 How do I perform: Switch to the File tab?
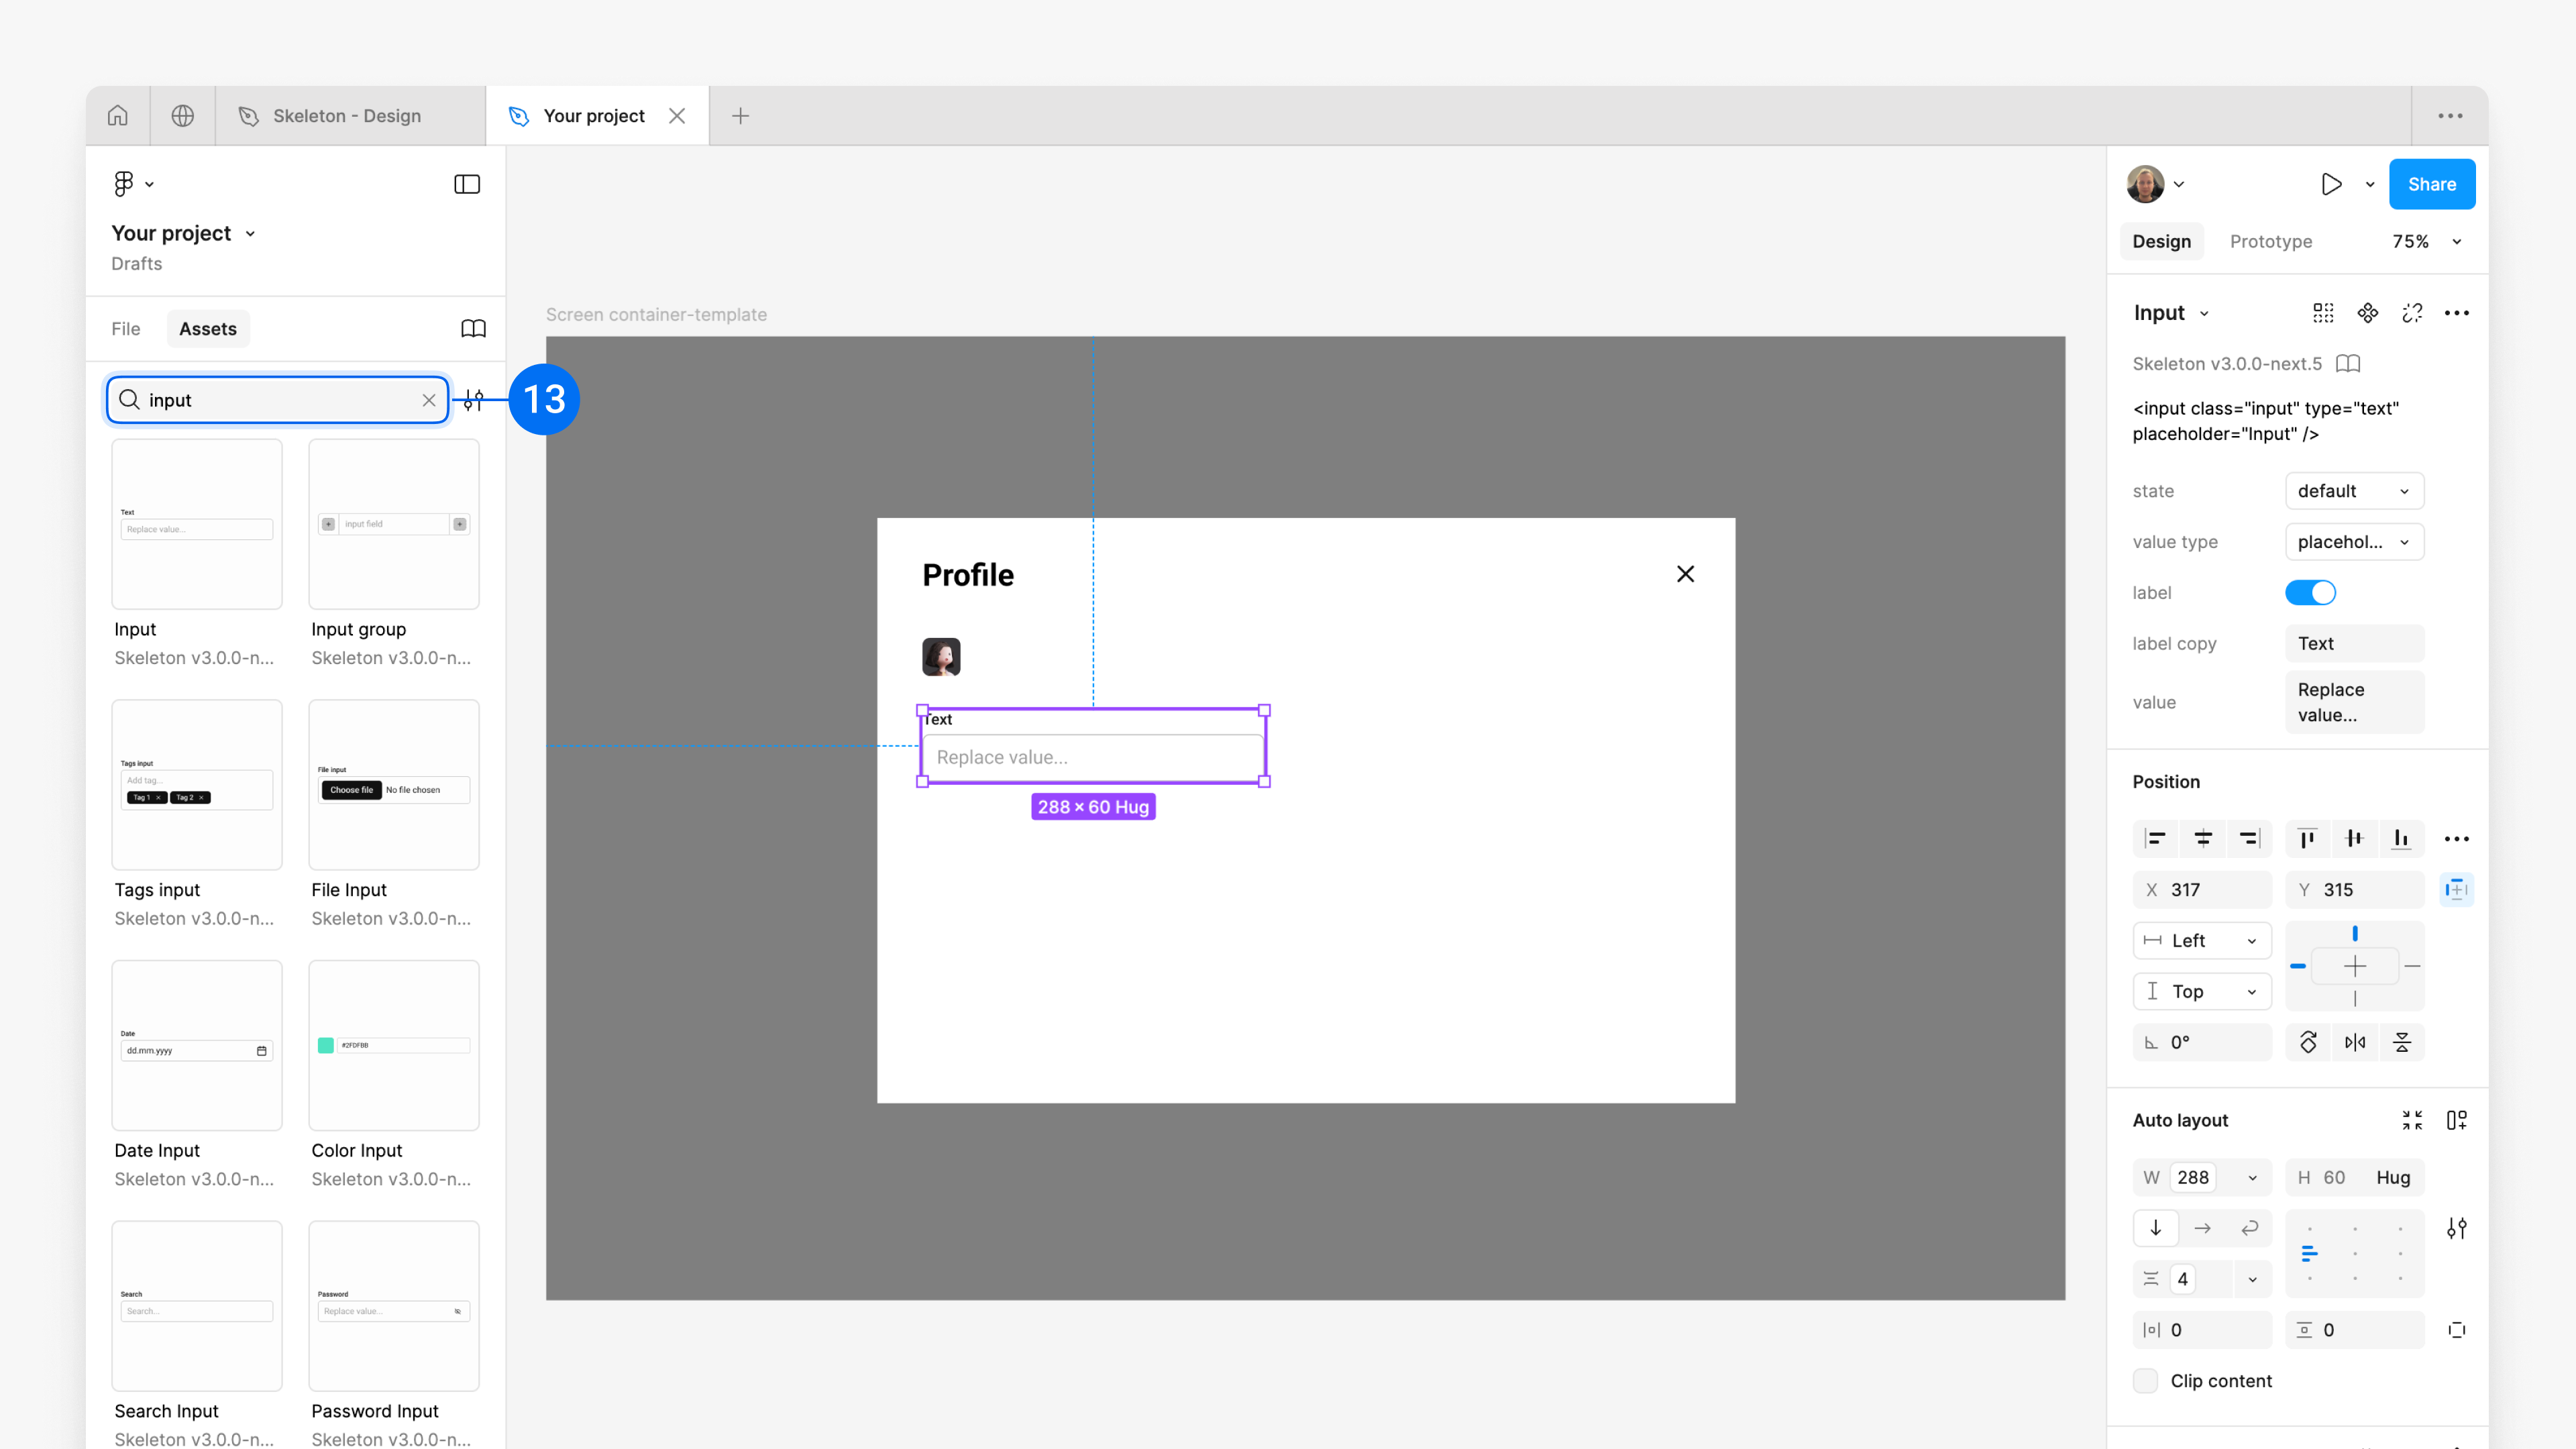point(126,329)
